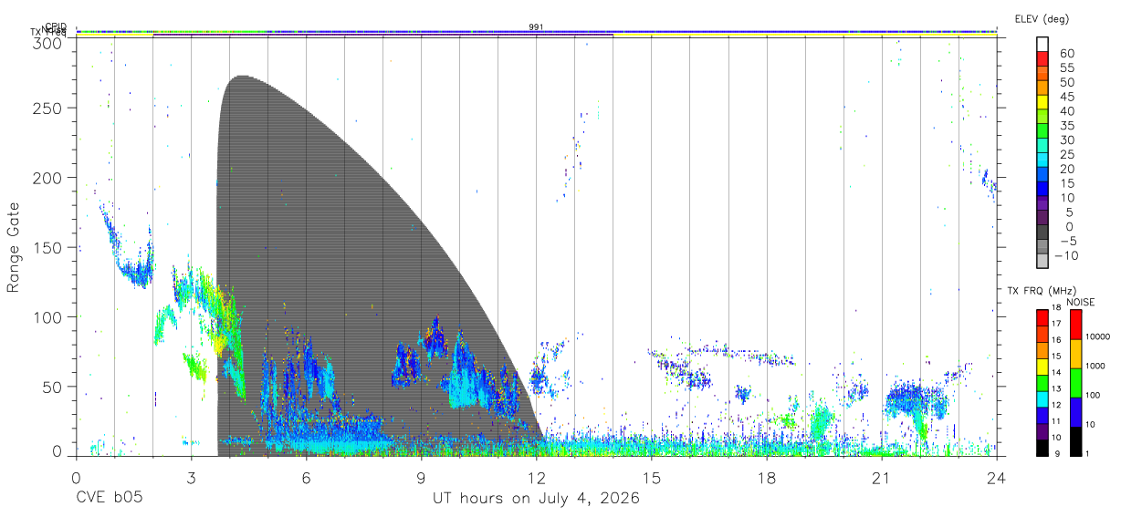Click the "1" label at NOISE scale bottom

point(1089,453)
